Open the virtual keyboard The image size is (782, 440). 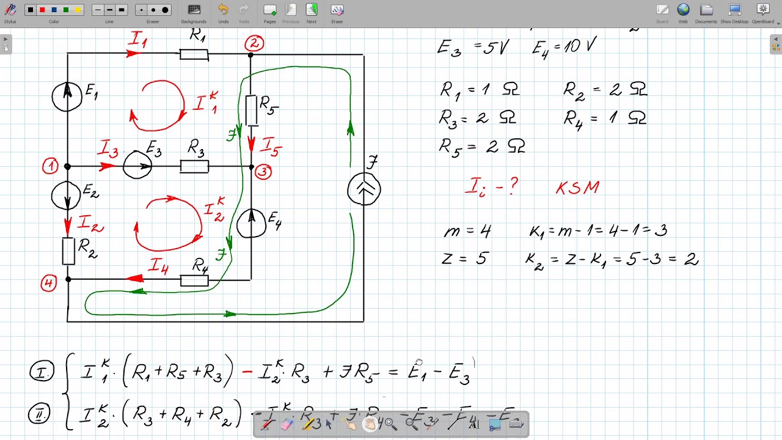[516, 424]
